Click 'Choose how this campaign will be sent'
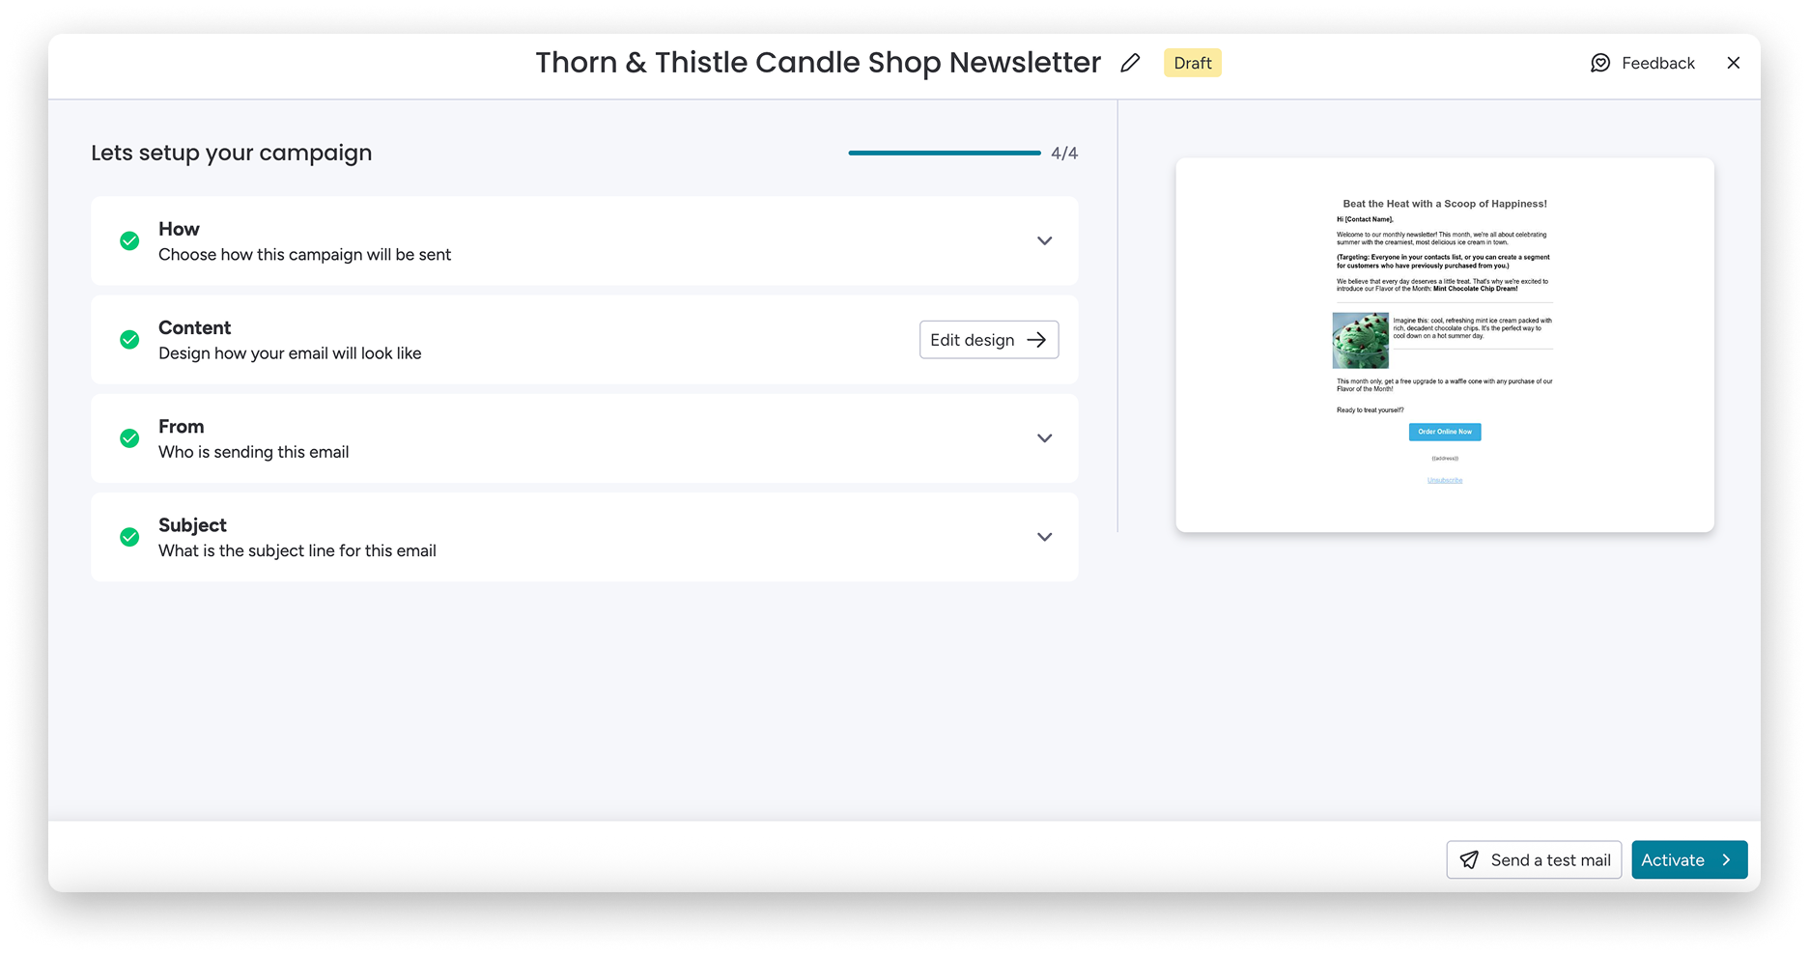The image size is (1809, 955). click(304, 254)
